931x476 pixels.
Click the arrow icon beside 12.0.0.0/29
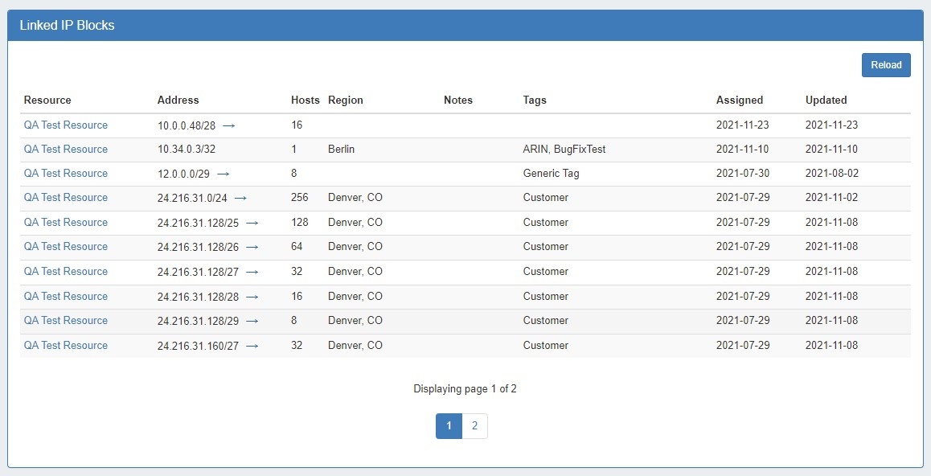pyautogui.click(x=224, y=174)
